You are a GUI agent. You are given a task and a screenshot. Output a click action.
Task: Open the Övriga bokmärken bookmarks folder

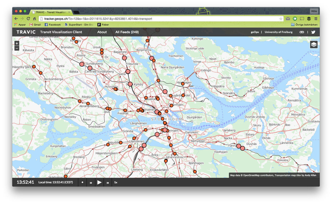[x=304, y=25]
